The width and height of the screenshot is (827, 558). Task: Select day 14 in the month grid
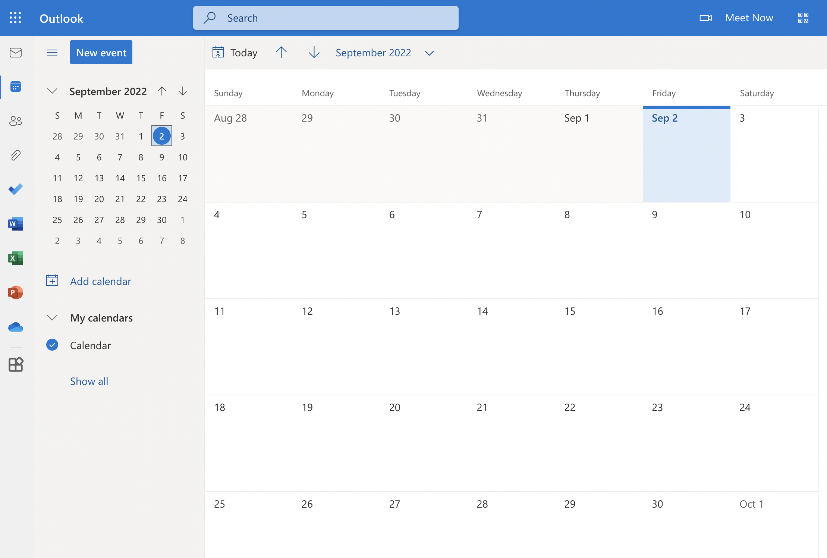coord(512,347)
